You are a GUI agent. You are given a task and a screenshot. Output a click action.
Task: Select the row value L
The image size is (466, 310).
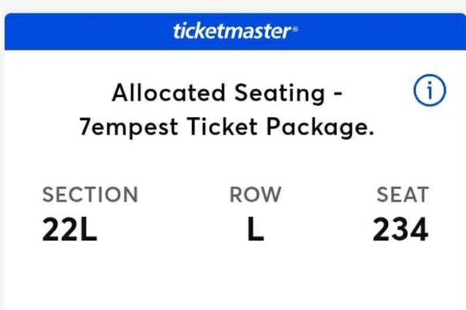click(255, 230)
